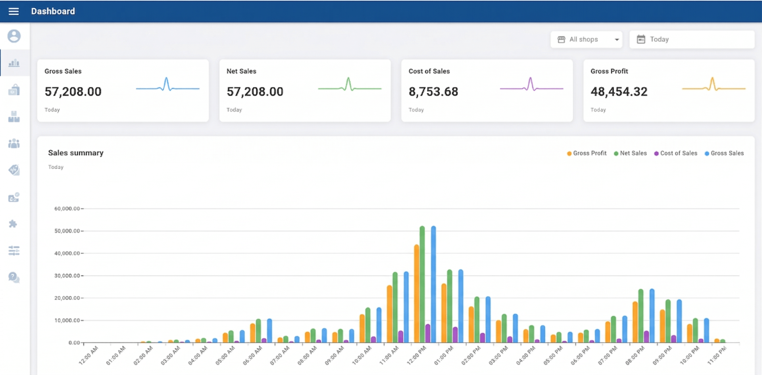The image size is (762, 375).
Task: Select the Dashboard title in header
Action: pos(53,11)
